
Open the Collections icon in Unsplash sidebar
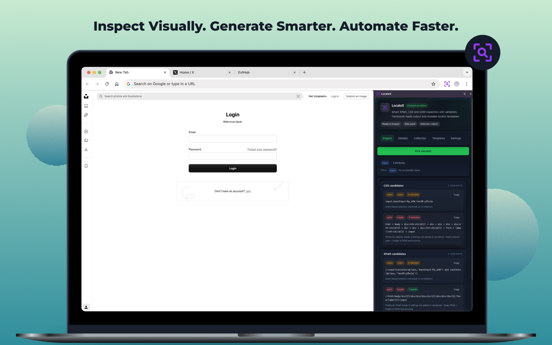[86, 140]
